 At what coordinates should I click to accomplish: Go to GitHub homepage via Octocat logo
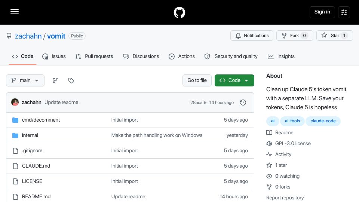(179, 12)
